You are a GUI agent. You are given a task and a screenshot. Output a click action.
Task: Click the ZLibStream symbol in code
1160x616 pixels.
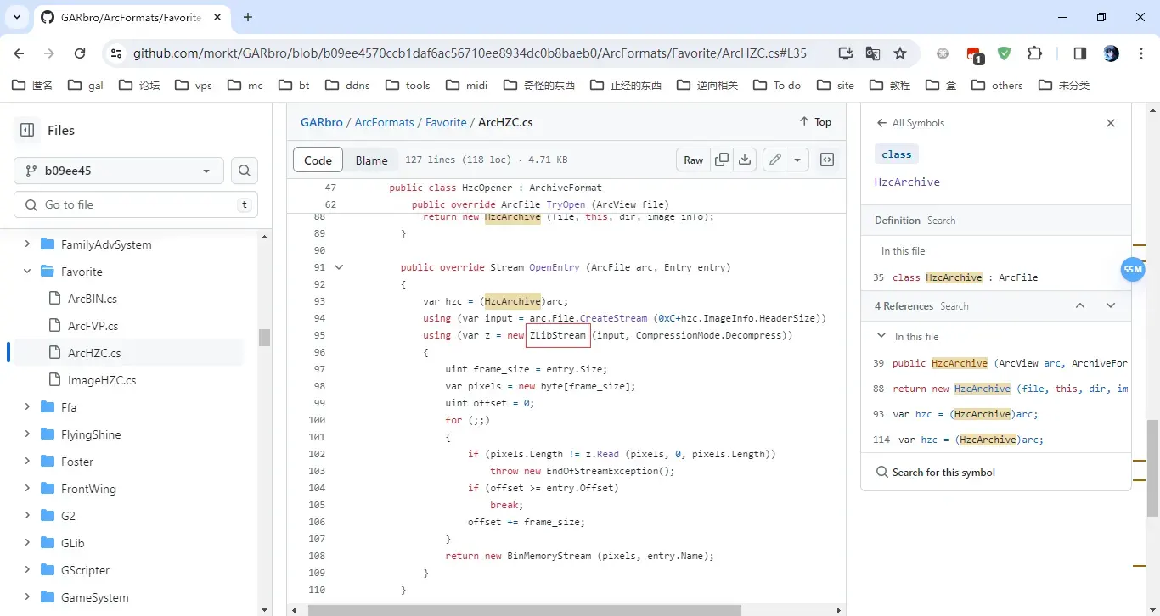pyautogui.click(x=557, y=335)
